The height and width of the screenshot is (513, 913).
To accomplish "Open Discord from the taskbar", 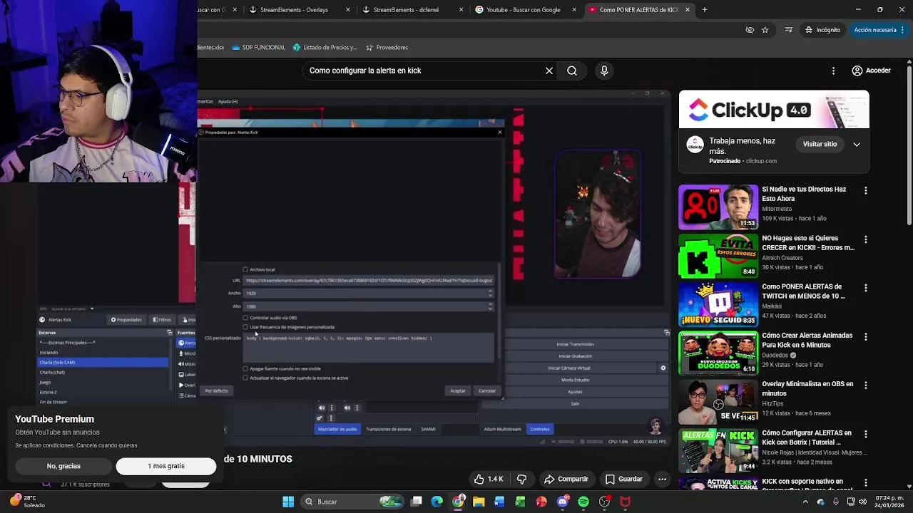I will tap(563, 502).
